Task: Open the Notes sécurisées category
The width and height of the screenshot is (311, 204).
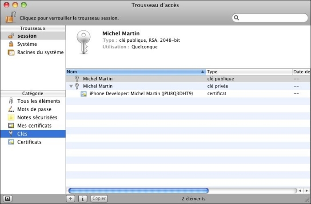Action: pyautogui.click(x=37, y=117)
